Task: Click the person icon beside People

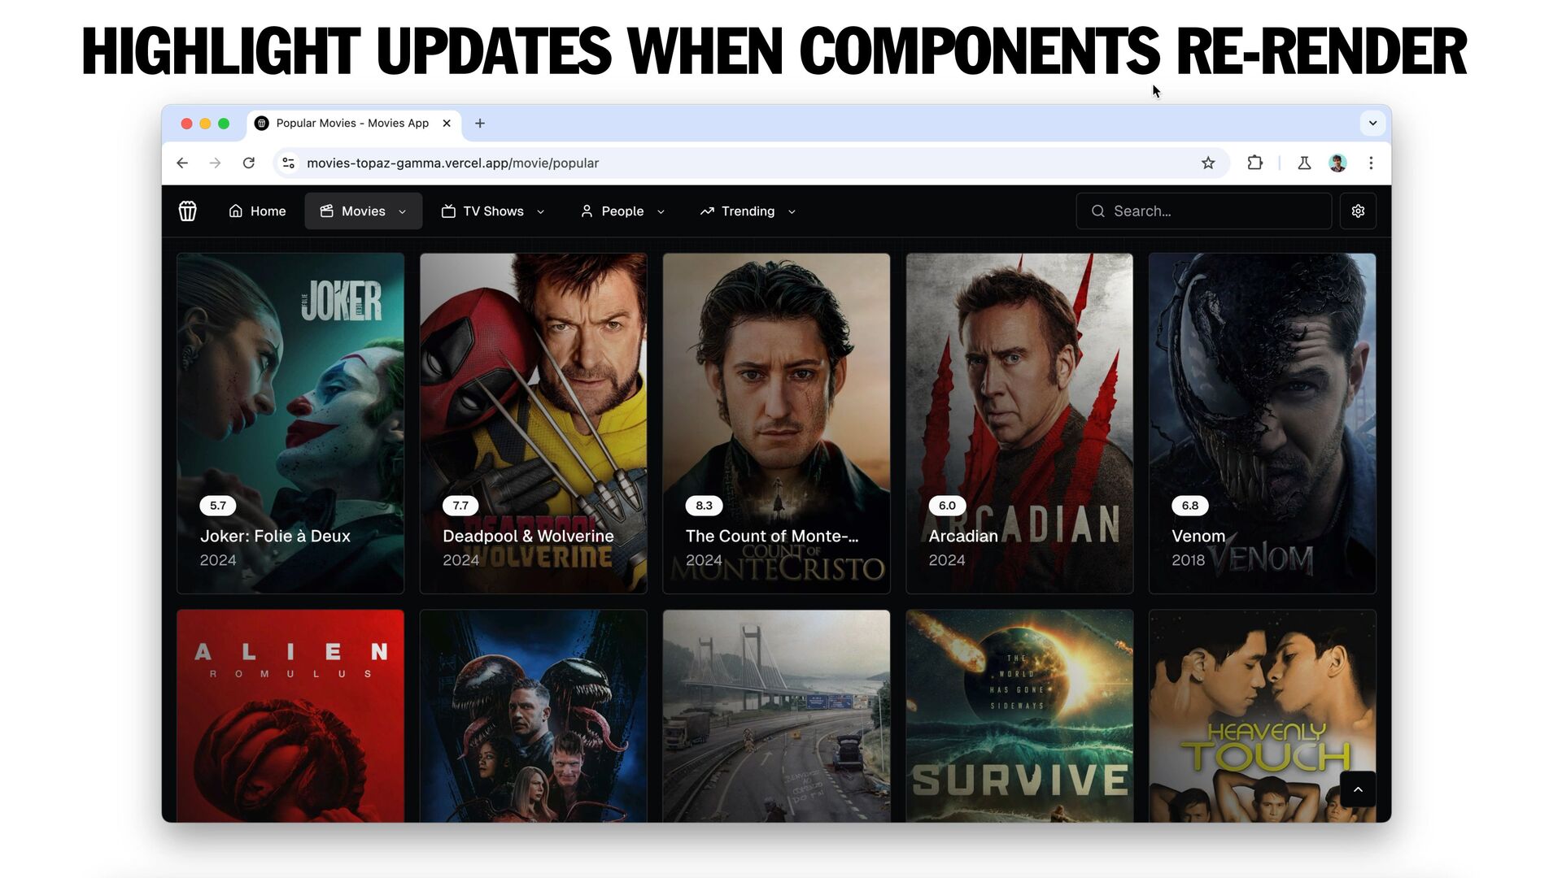Action: coord(587,211)
